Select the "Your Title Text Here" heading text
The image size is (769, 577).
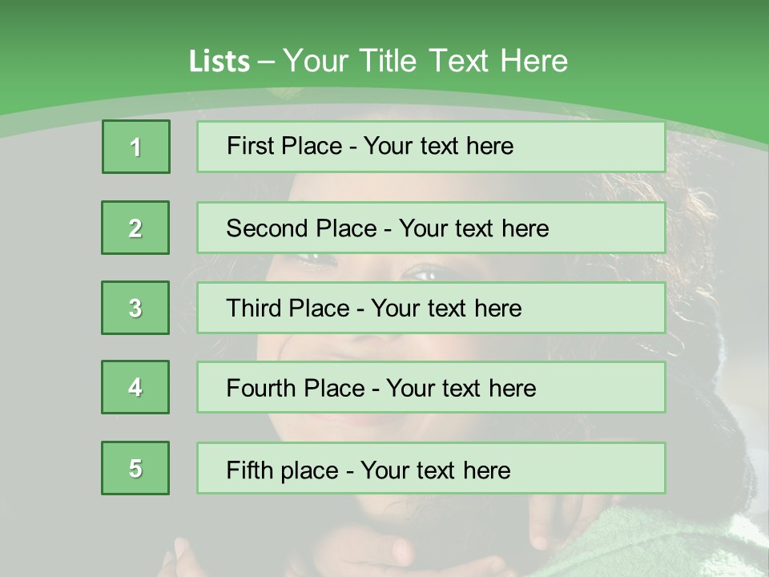(425, 61)
